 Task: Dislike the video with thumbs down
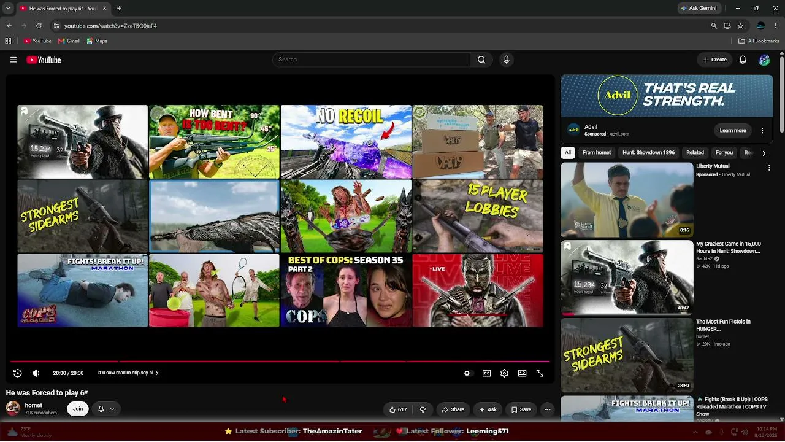coord(423,409)
